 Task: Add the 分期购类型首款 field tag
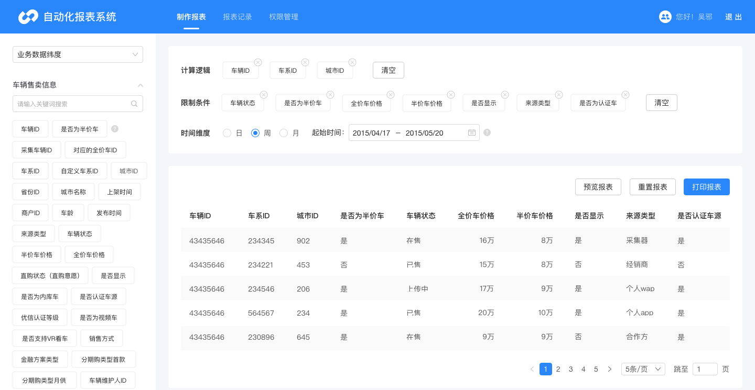[103, 359]
